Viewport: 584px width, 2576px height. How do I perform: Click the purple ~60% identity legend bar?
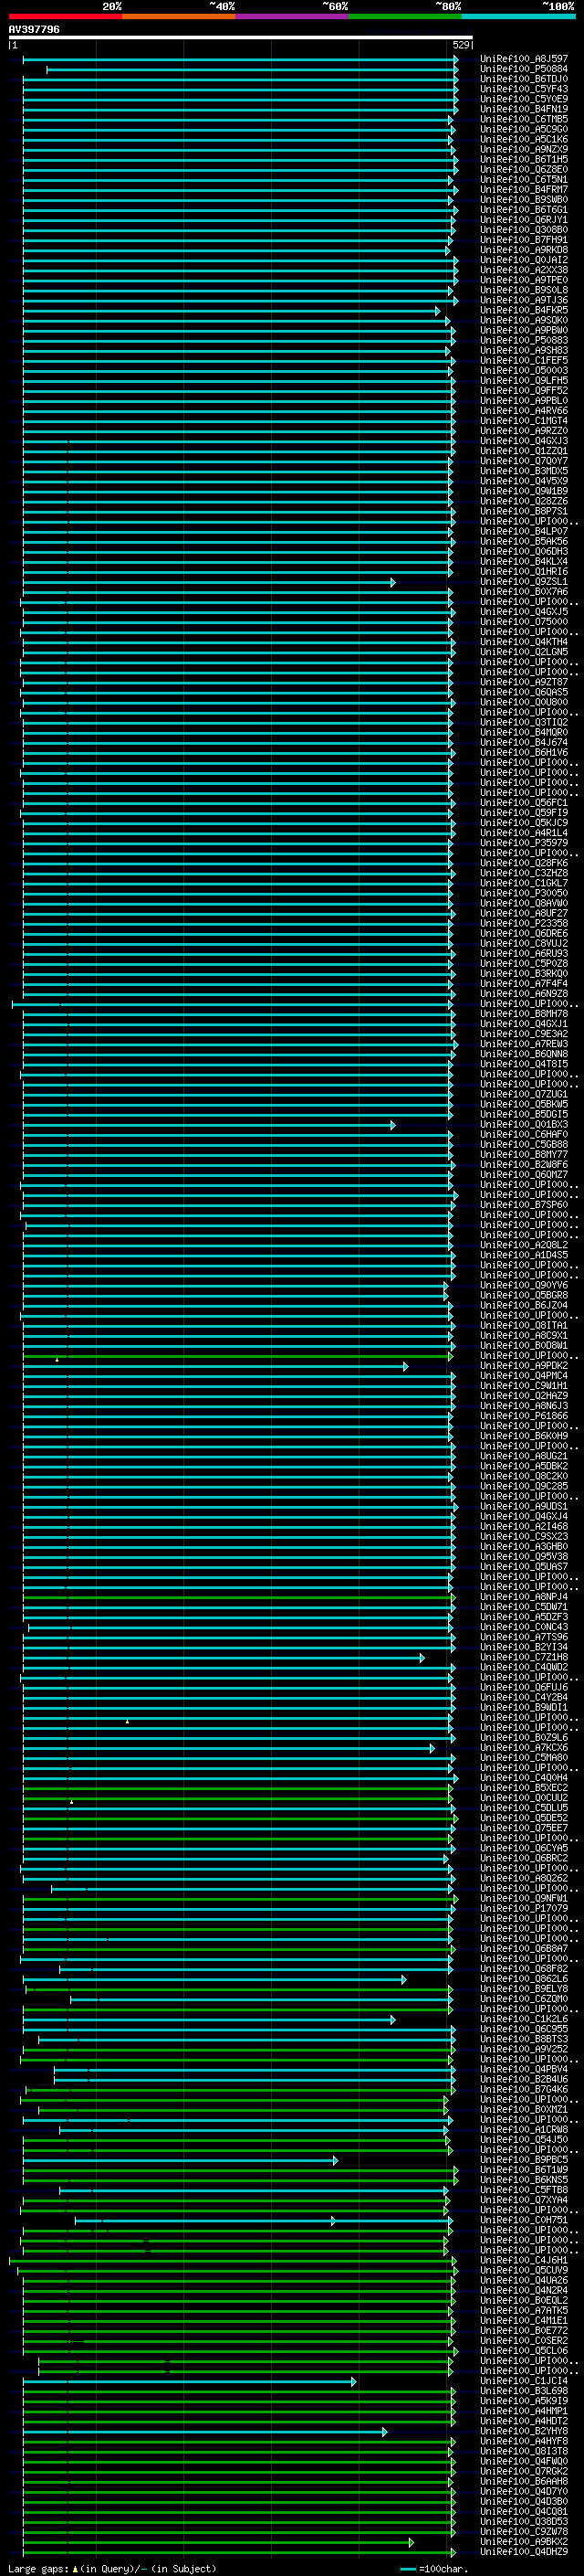click(293, 16)
